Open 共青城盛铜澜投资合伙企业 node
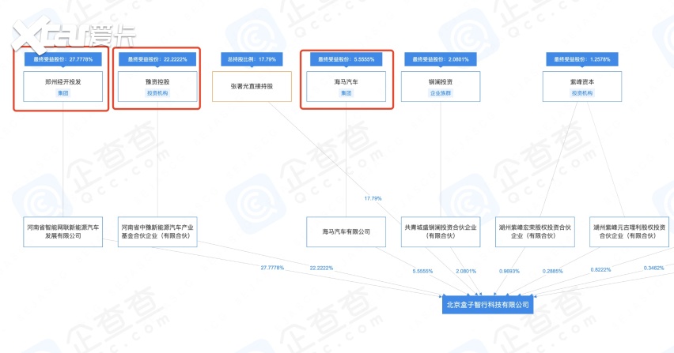Viewport: 674px width, 353px height. click(x=441, y=231)
